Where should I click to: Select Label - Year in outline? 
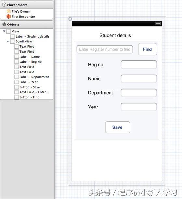pyautogui.click(x=29, y=82)
